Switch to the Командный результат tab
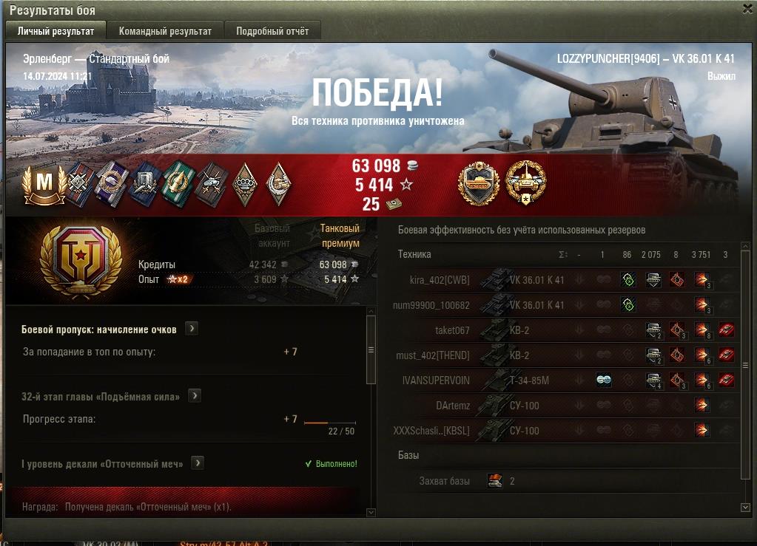757x546 pixels. pos(165,31)
